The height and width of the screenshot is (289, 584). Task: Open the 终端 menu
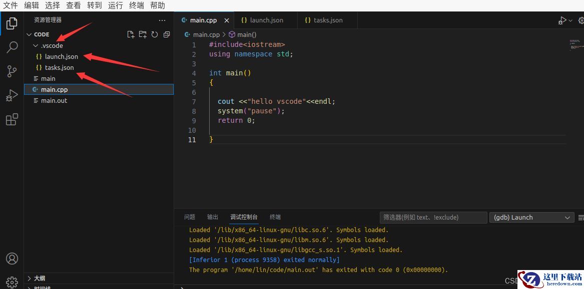tap(136, 5)
